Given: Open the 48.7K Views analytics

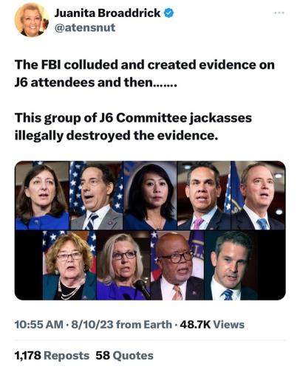Looking at the screenshot, I should [212, 325].
